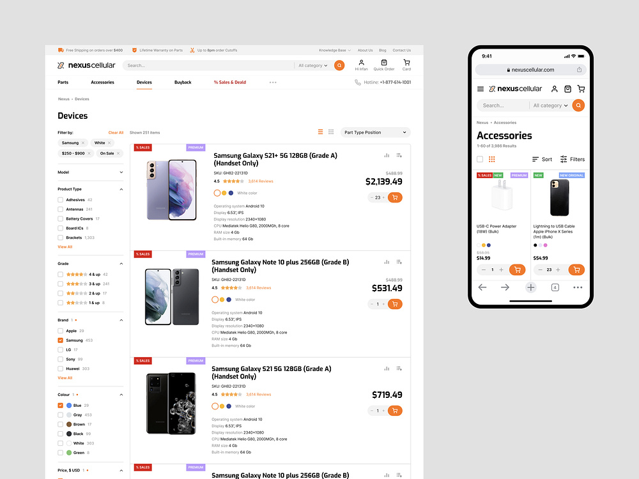The image size is (639, 479).
Task: Check the Apple brand checkbox
Action: 59,331
